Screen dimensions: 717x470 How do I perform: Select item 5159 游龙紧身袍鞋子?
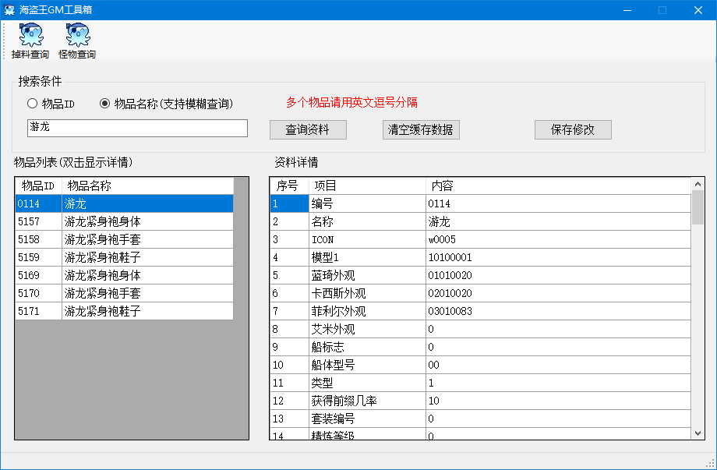pos(117,257)
